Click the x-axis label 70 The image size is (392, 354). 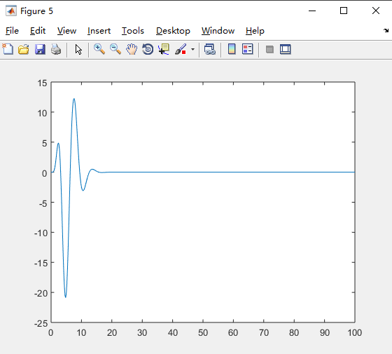pyautogui.click(x=264, y=333)
